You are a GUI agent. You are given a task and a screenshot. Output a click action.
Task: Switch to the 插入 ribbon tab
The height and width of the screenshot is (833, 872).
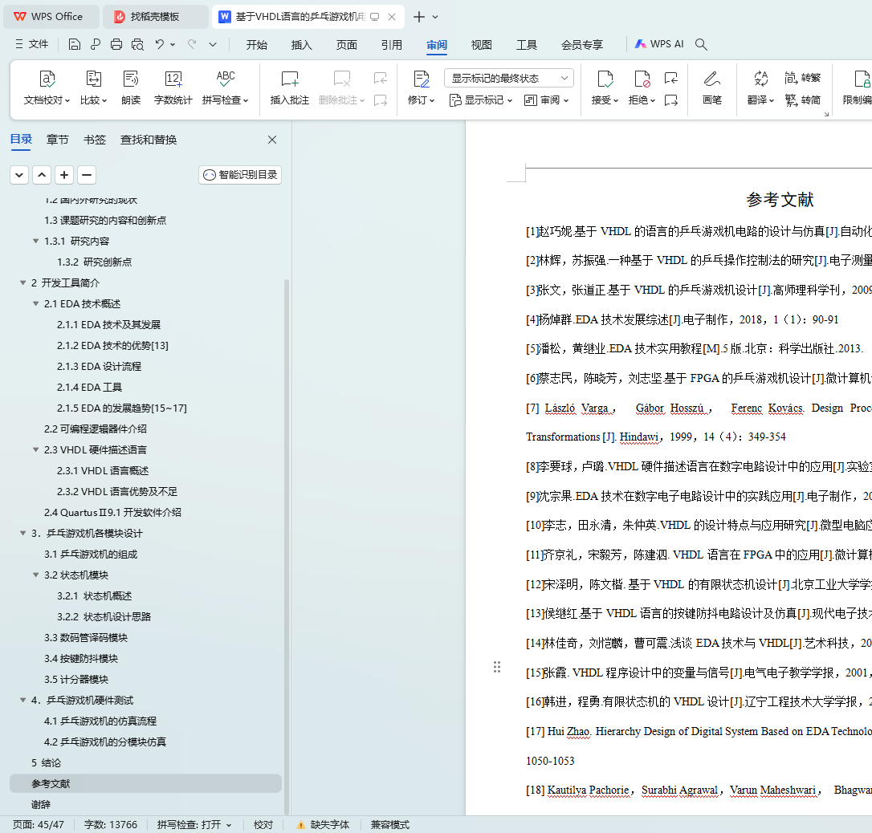click(301, 45)
